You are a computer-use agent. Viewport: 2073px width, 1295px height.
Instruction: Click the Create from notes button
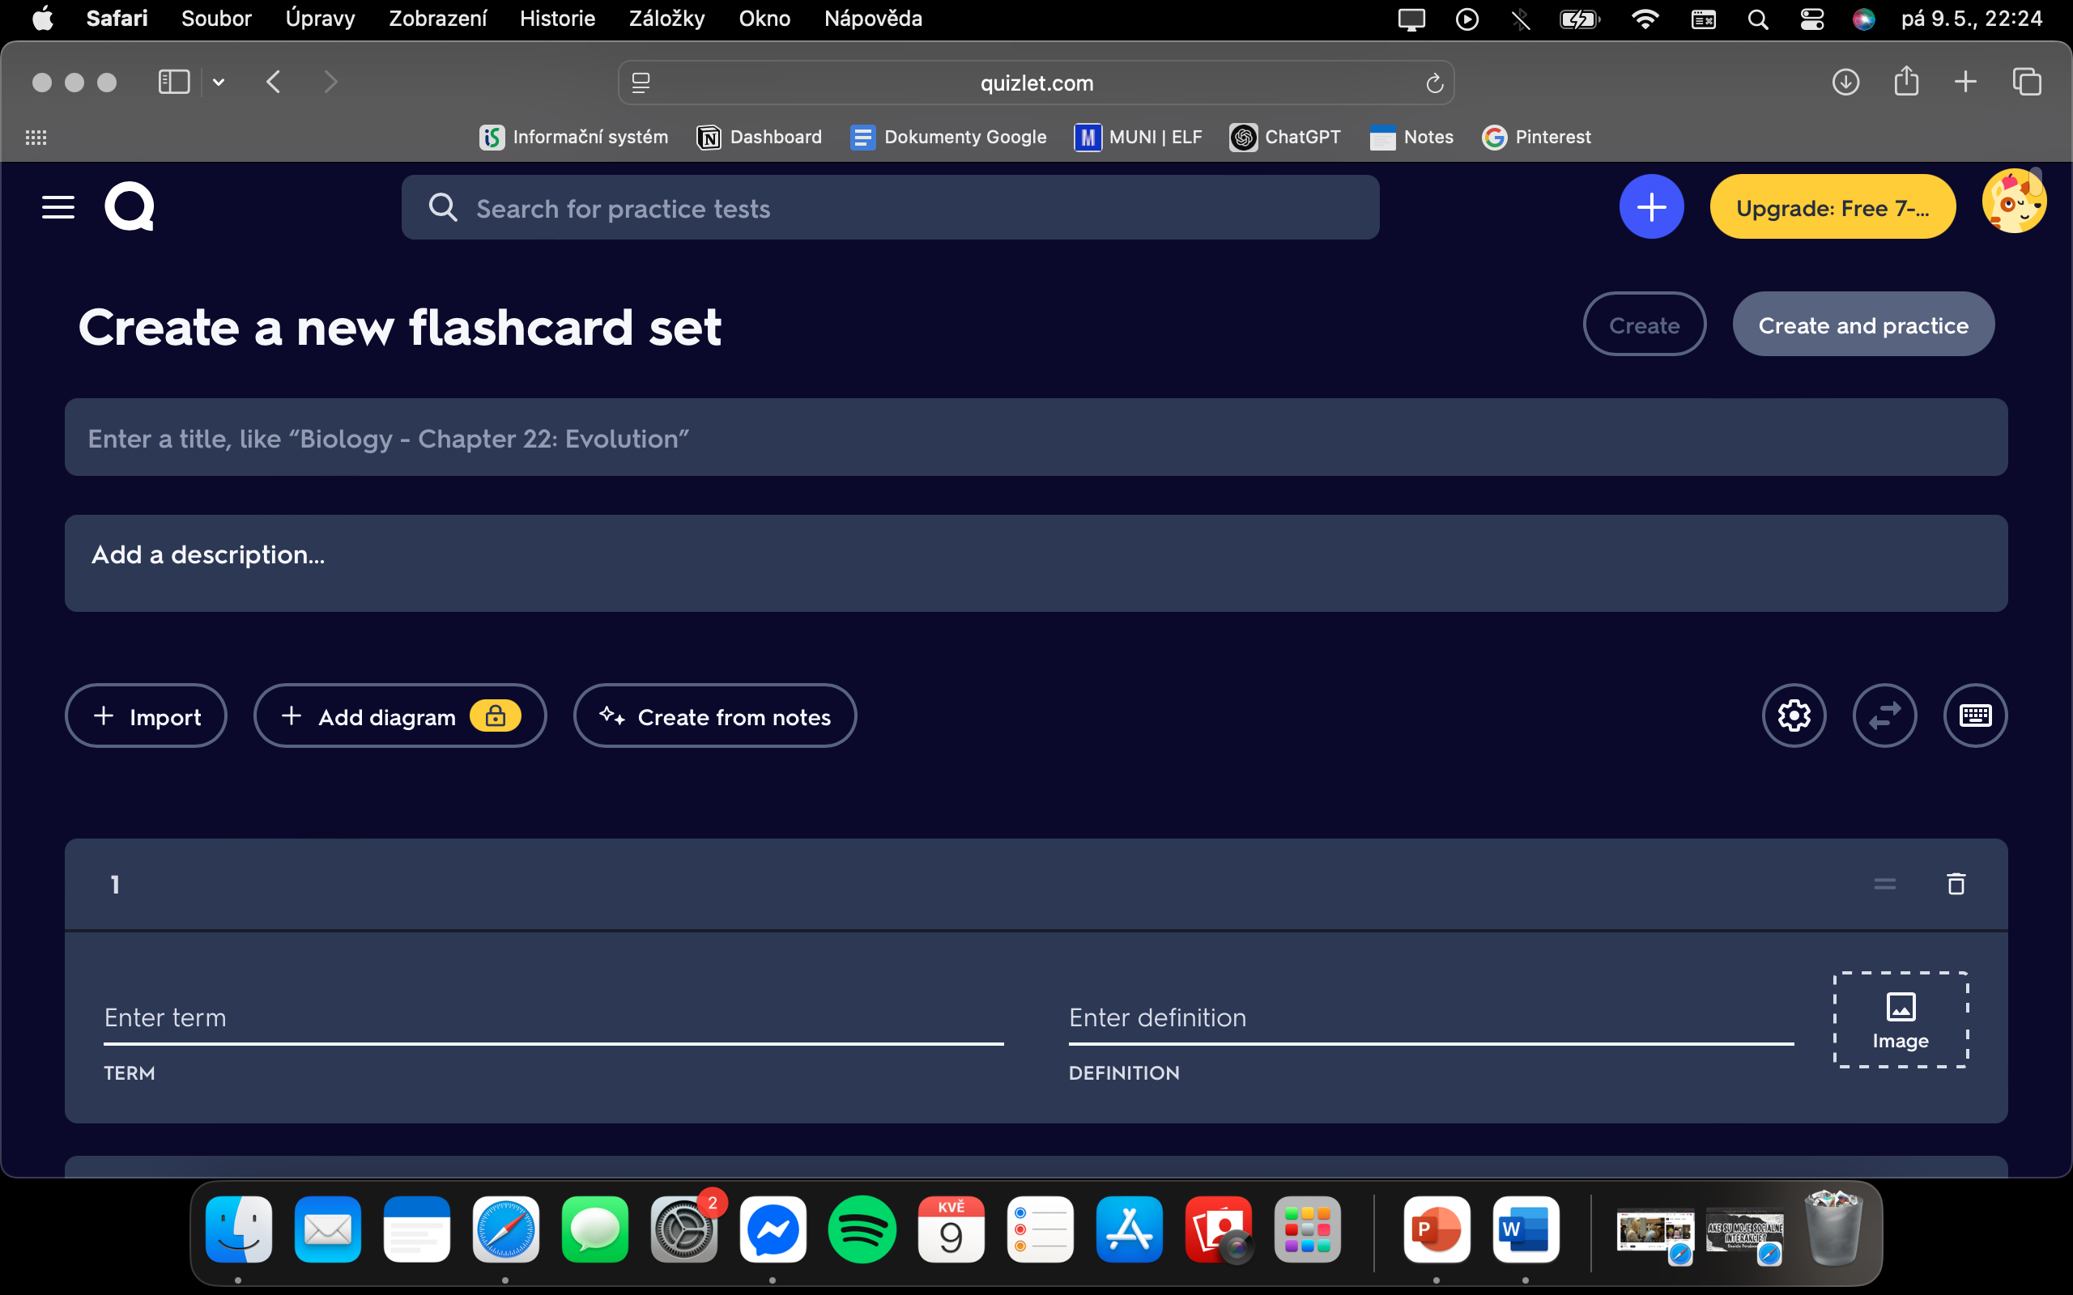[714, 716]
